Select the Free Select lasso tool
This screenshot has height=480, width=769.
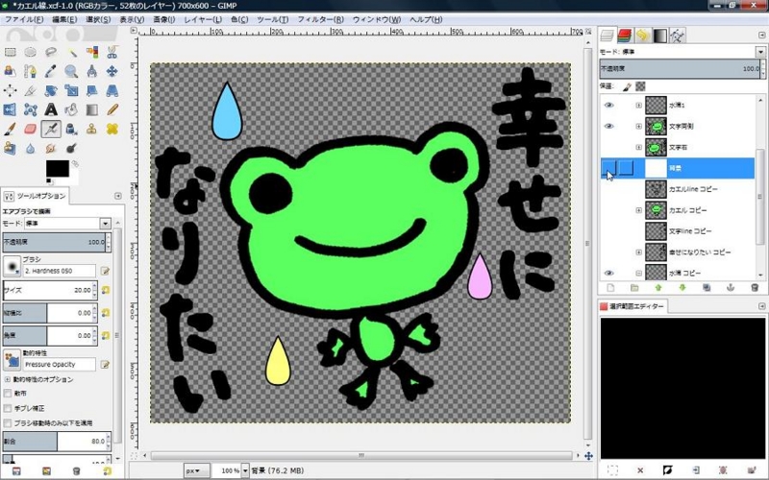pos(51,52)
